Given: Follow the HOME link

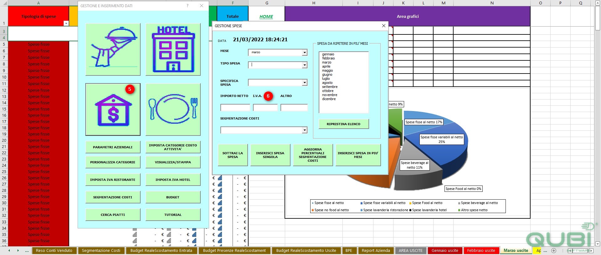Looking at the screenshot, I should (266, 17).
